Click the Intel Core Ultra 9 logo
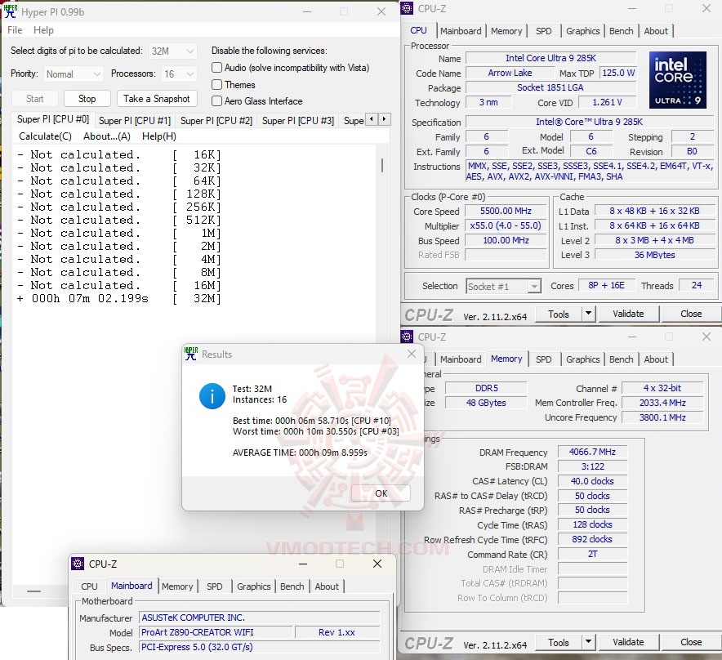722x660 pixels. click(x=677, y=80)
